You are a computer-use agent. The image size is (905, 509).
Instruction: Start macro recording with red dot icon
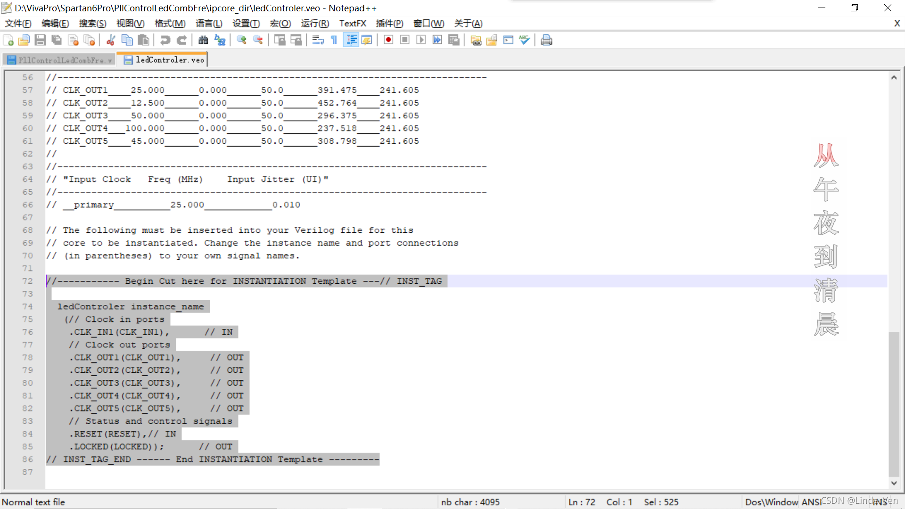pyautogui.click(x=388, y=40)
